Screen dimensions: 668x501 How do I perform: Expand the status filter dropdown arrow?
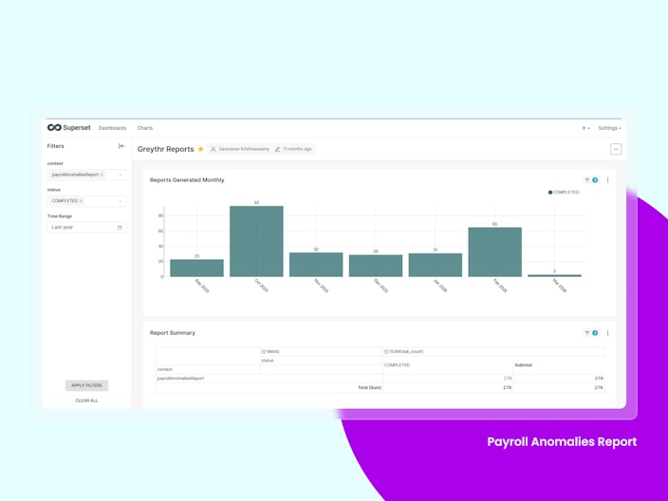pyautogui.click(x=121, y=201)
